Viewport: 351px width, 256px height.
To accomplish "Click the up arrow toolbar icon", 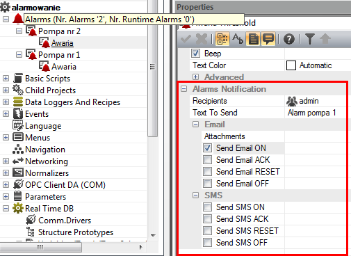I will [325, 39].
